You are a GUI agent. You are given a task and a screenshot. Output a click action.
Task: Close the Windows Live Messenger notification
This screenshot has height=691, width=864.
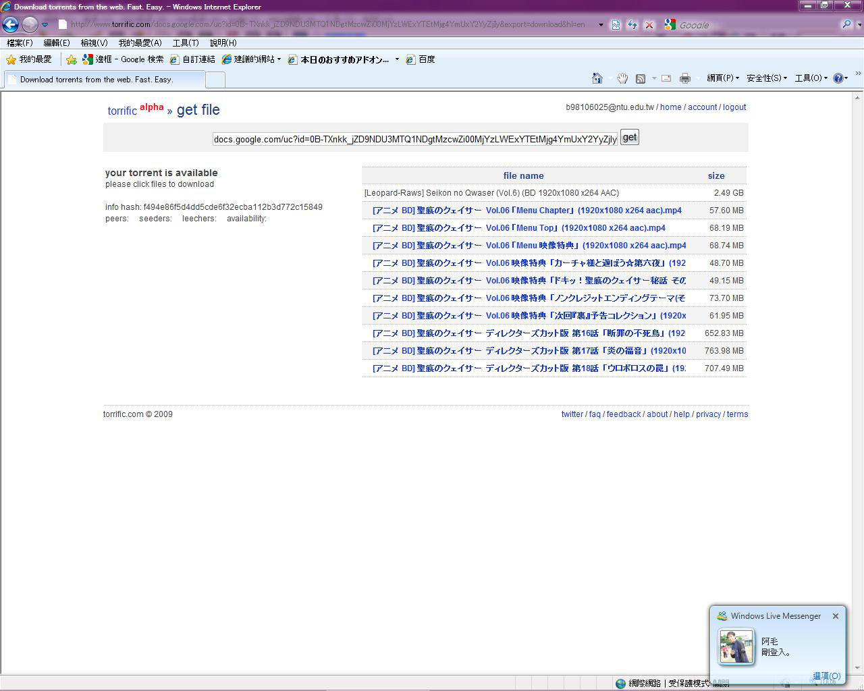[x=836, y=616]
